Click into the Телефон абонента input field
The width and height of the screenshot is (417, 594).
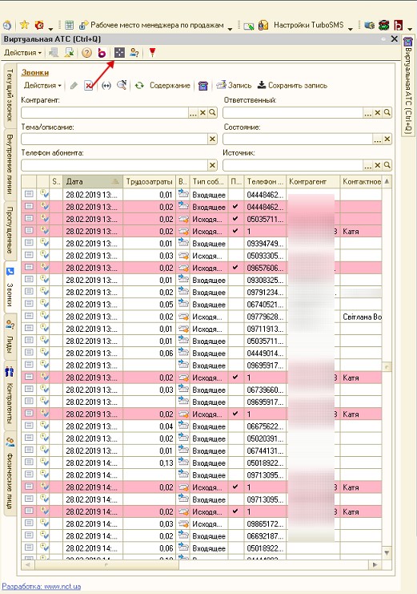[114, 165]
